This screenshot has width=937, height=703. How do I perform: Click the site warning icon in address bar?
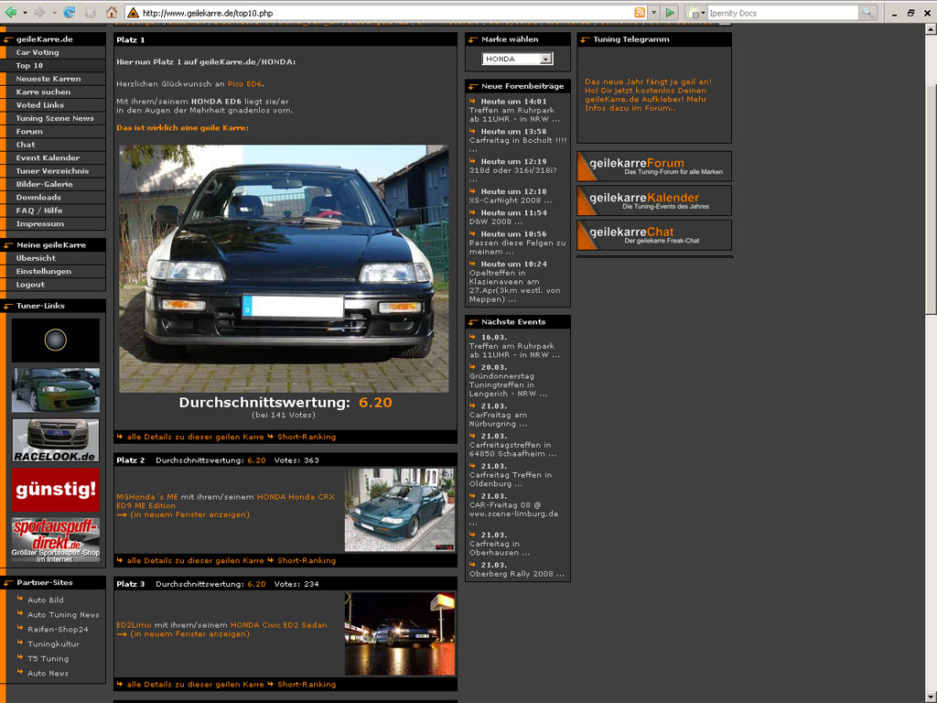coord(134,13)
